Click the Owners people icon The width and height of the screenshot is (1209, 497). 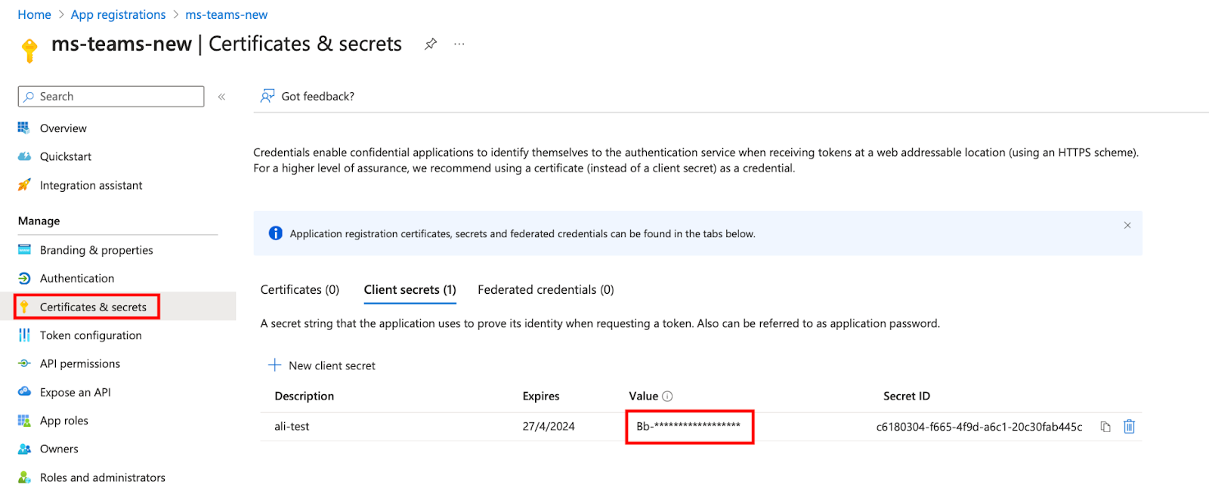24,449
